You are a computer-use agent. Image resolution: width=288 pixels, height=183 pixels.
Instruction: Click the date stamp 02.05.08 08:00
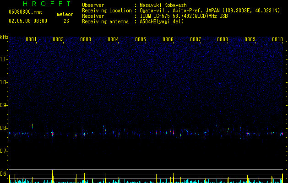(x=28, y=21)
